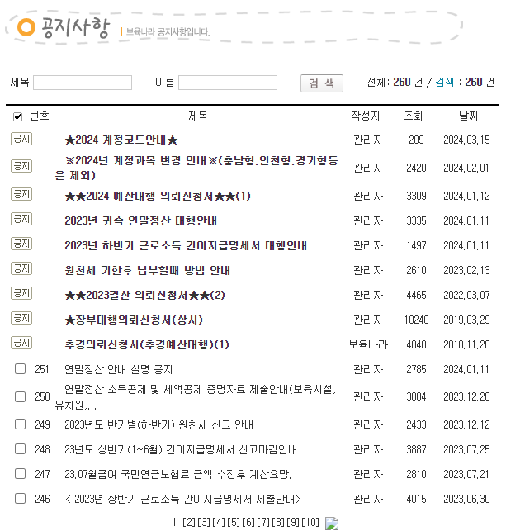This screenshot has width=506, height=531.
Task: Go to page [10]
Action: 310,522
